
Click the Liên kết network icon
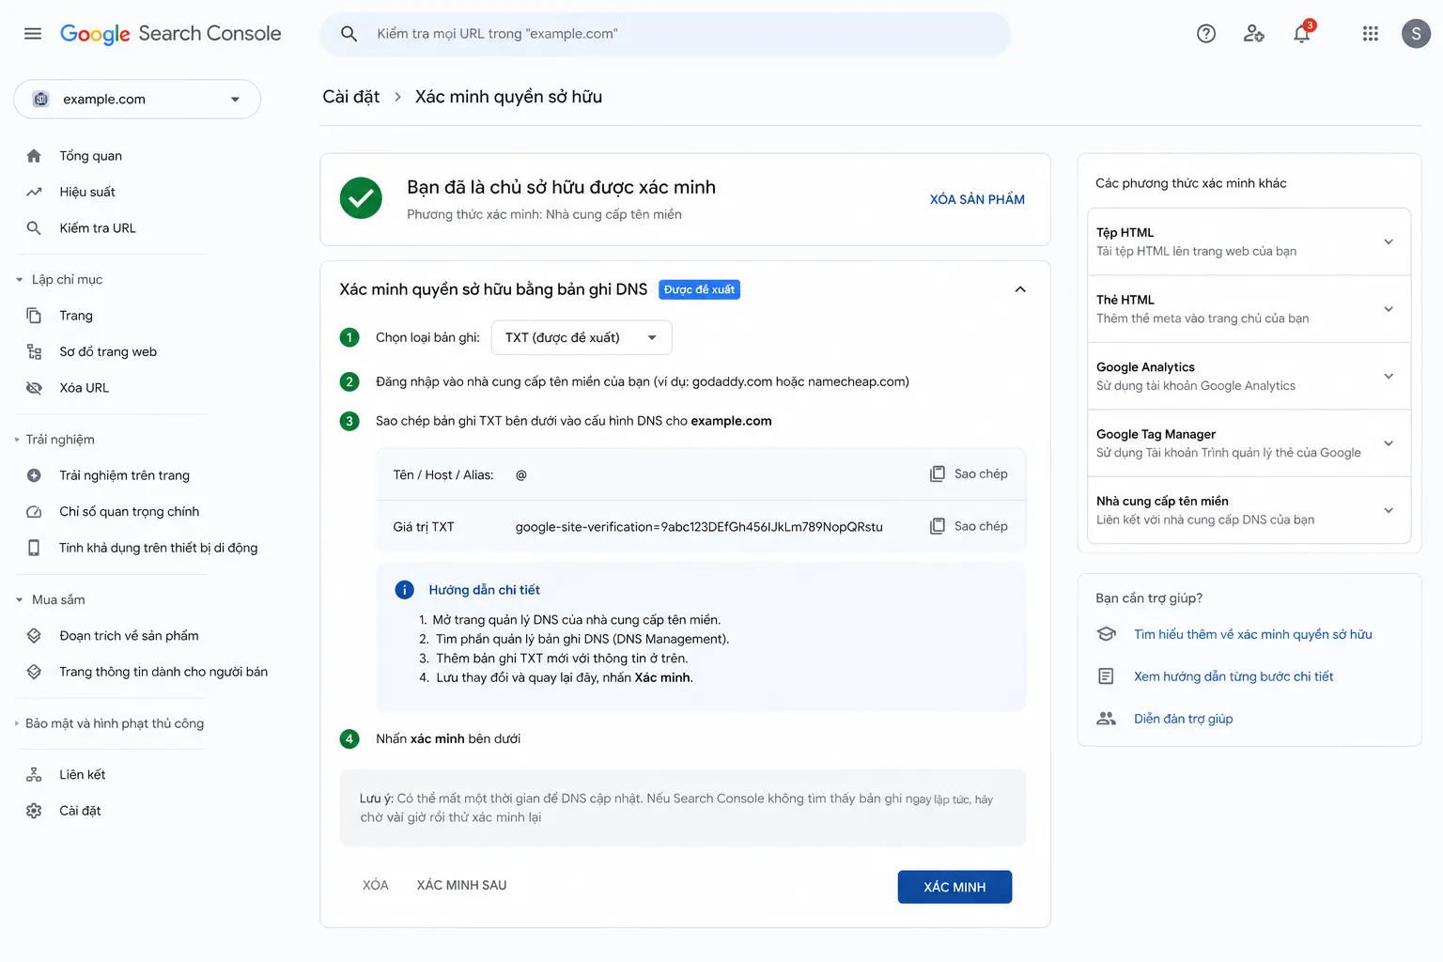pyautogui.click(x=34, y=775)
